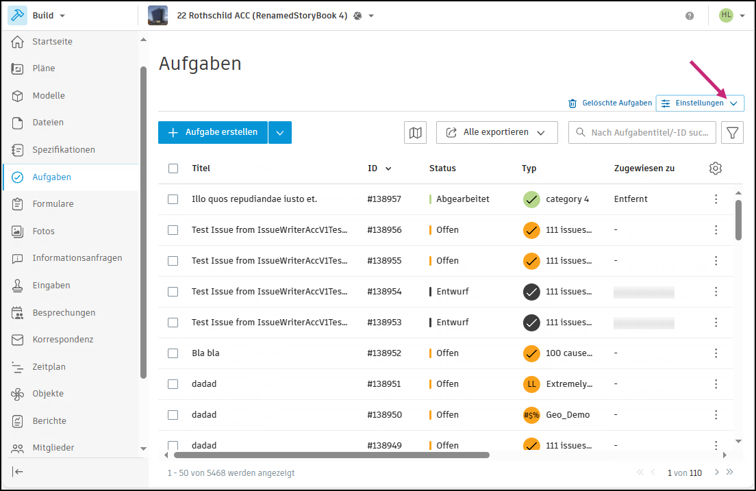Open Aufgabe erstellen split dropdown arrow
The width and height of the screenshot is (756, 491).
(x=280, y=133)
